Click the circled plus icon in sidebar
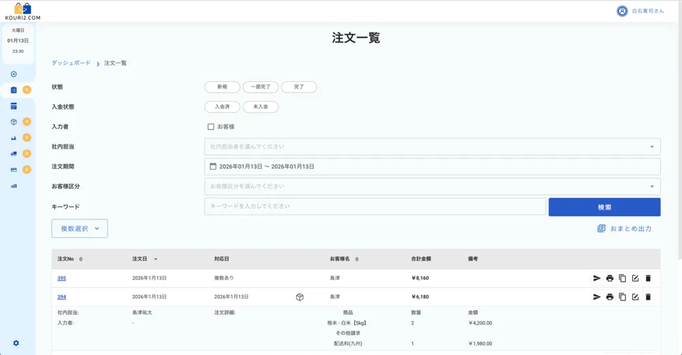The image size is (682, 355). 14,74
